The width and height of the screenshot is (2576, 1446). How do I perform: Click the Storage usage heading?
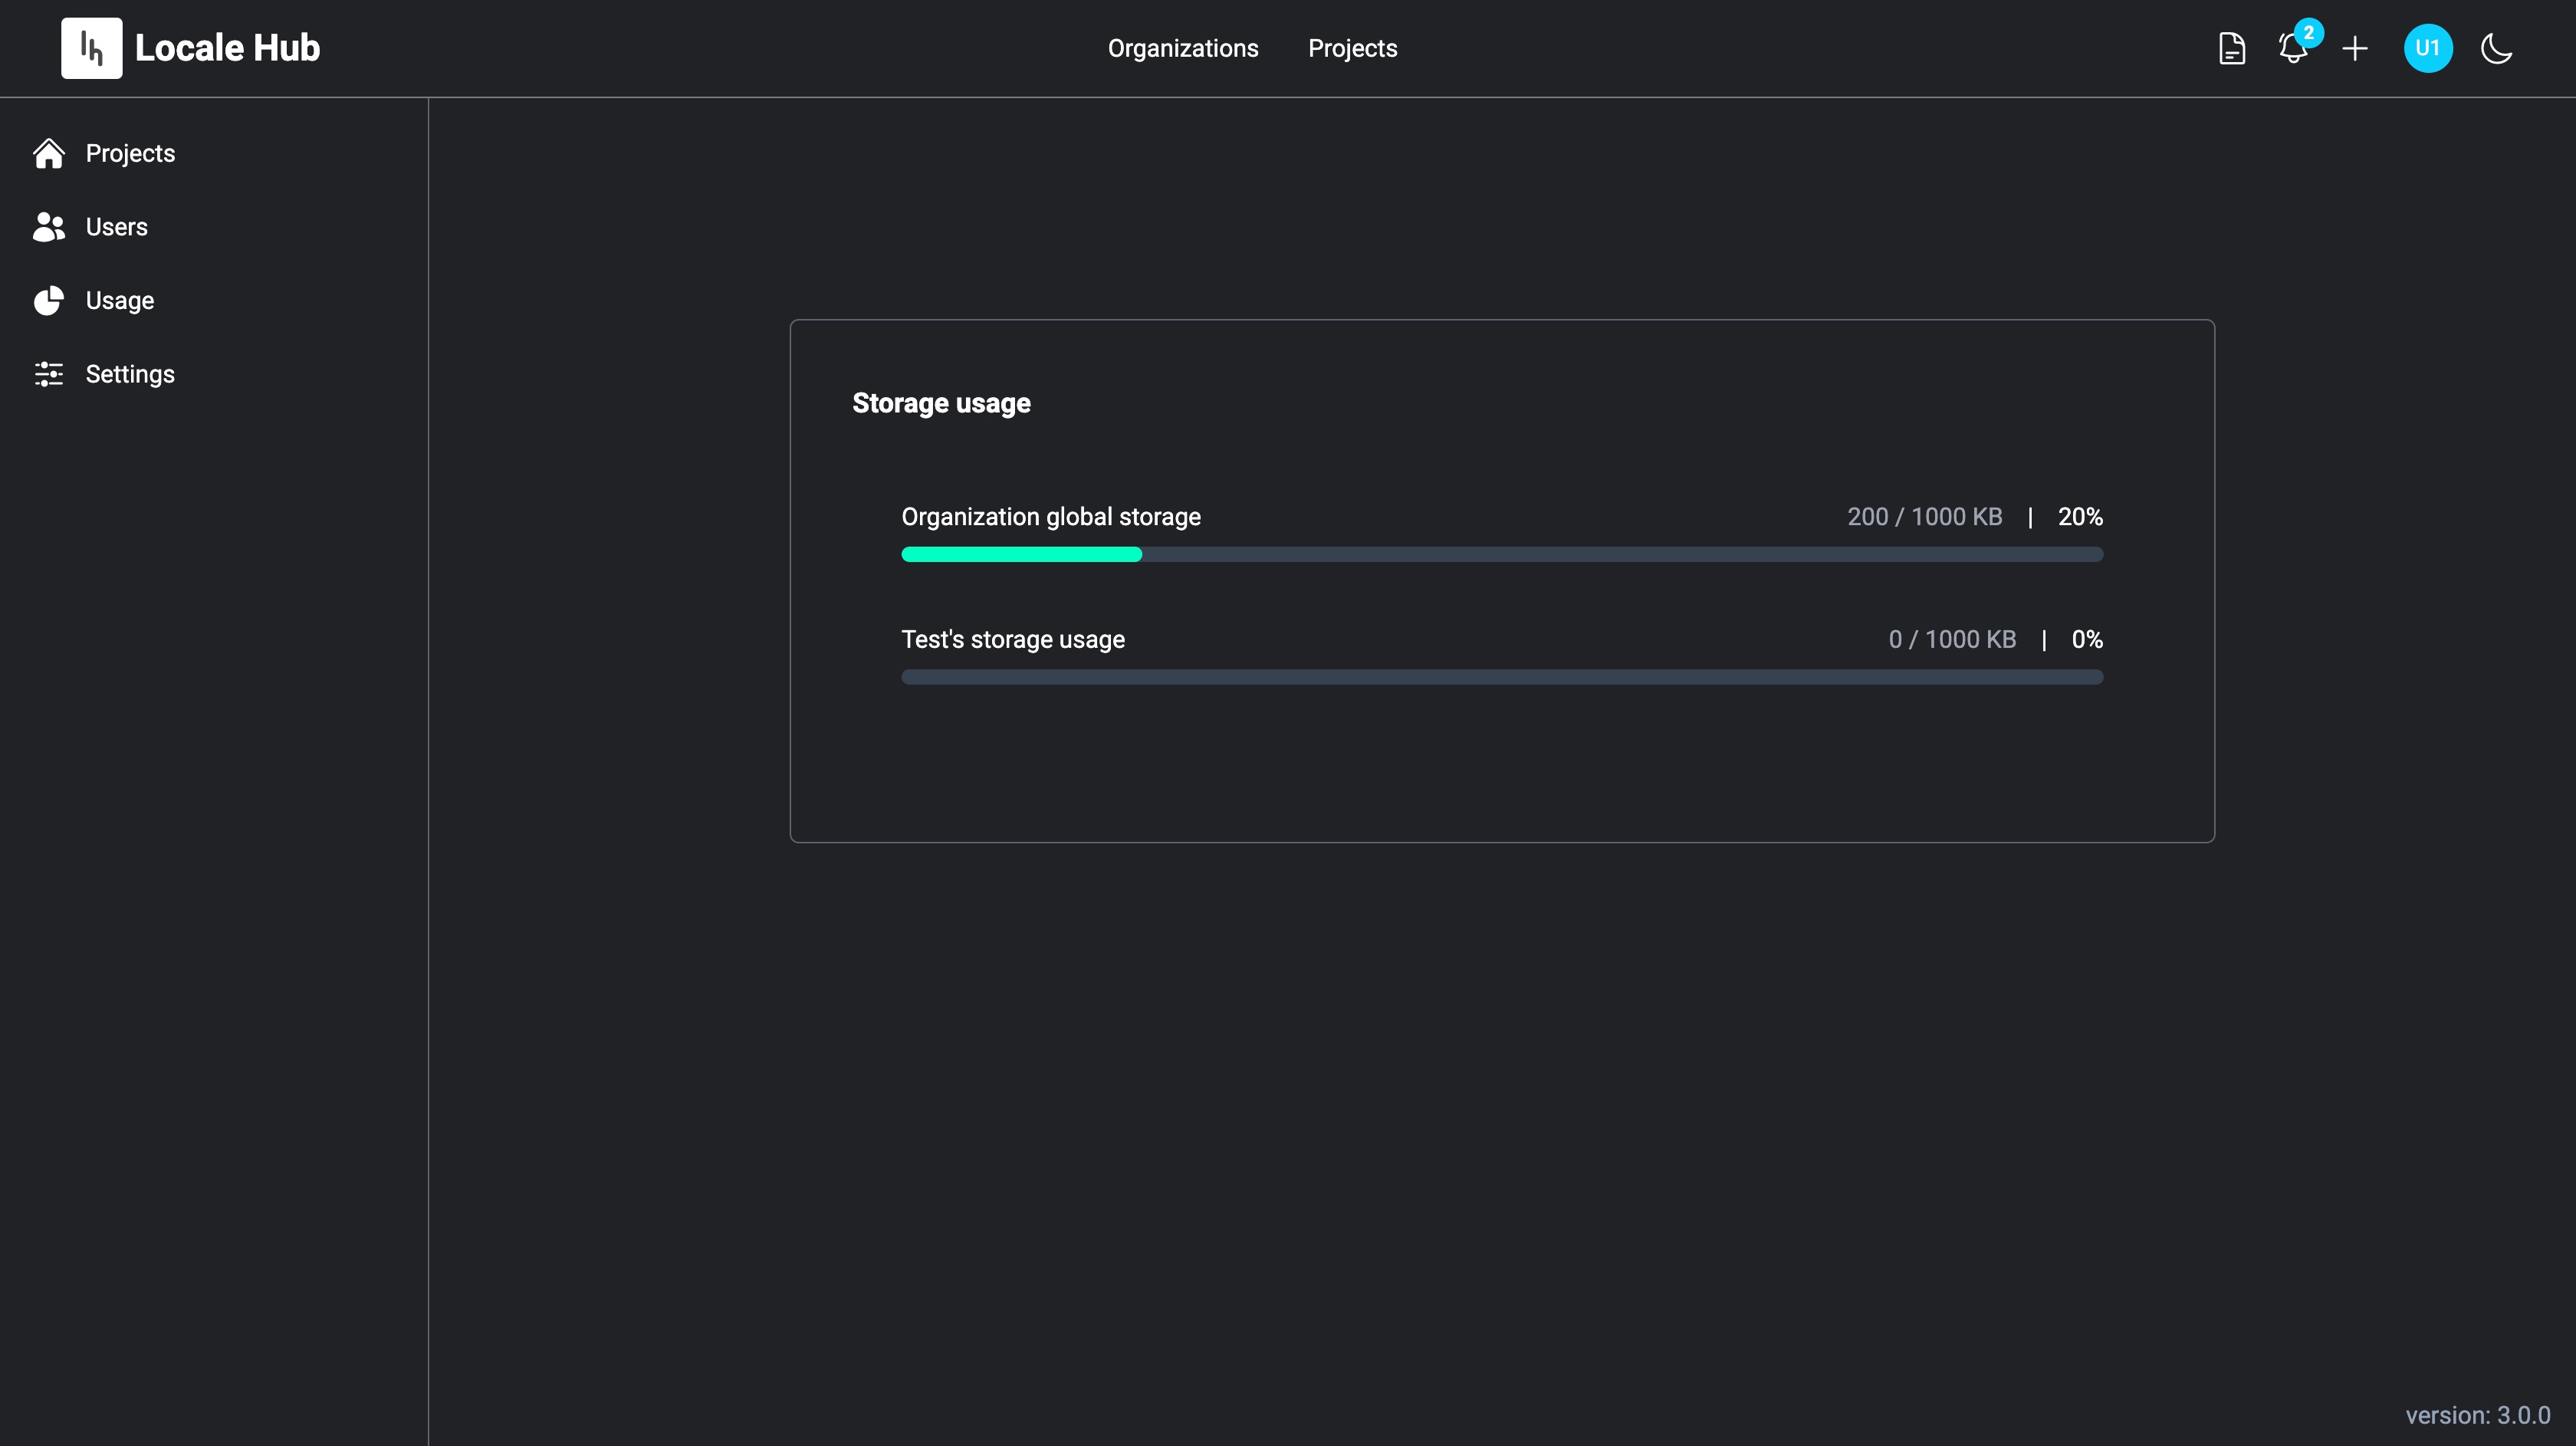tap(941, 403)
